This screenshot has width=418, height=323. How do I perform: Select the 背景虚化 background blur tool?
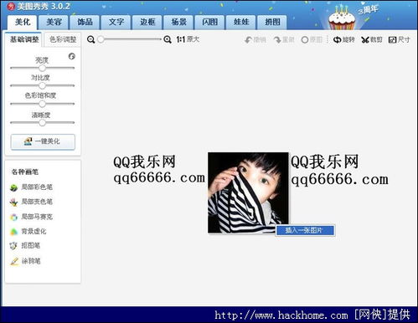[28, 231]
